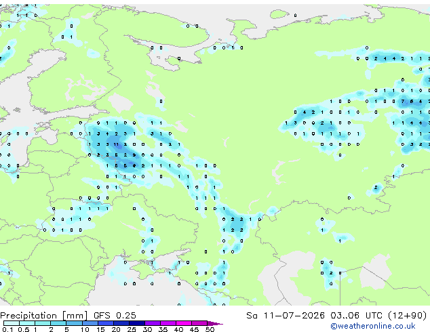Click the 30–35 mm legend color swatch
The height and width of the screenshot is (332, 430).
[153, 323]
